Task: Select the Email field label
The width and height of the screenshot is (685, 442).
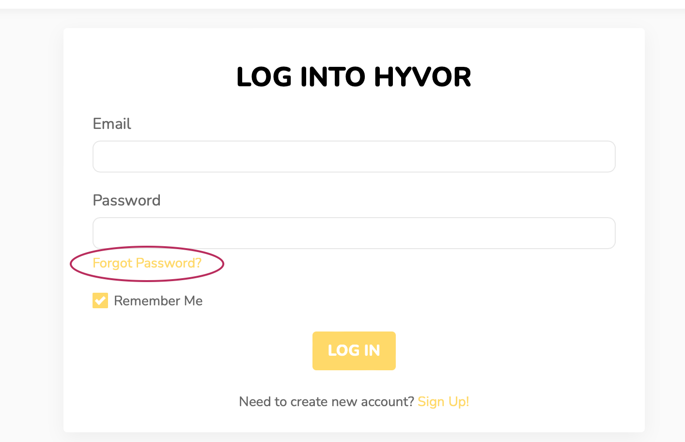Action: (112, 124)
